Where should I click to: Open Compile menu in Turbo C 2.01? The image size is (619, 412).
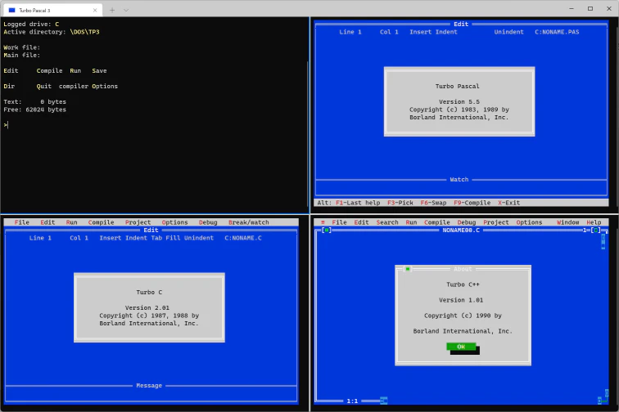tap(101, 222)
